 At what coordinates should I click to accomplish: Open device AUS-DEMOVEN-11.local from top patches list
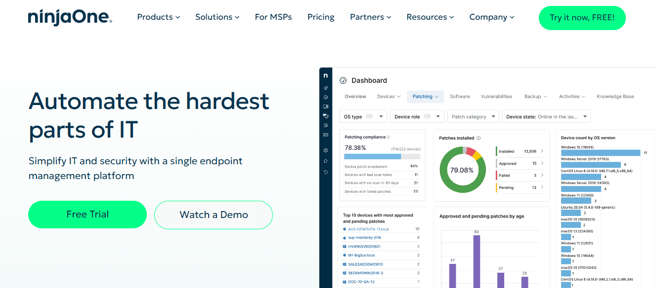368,229
